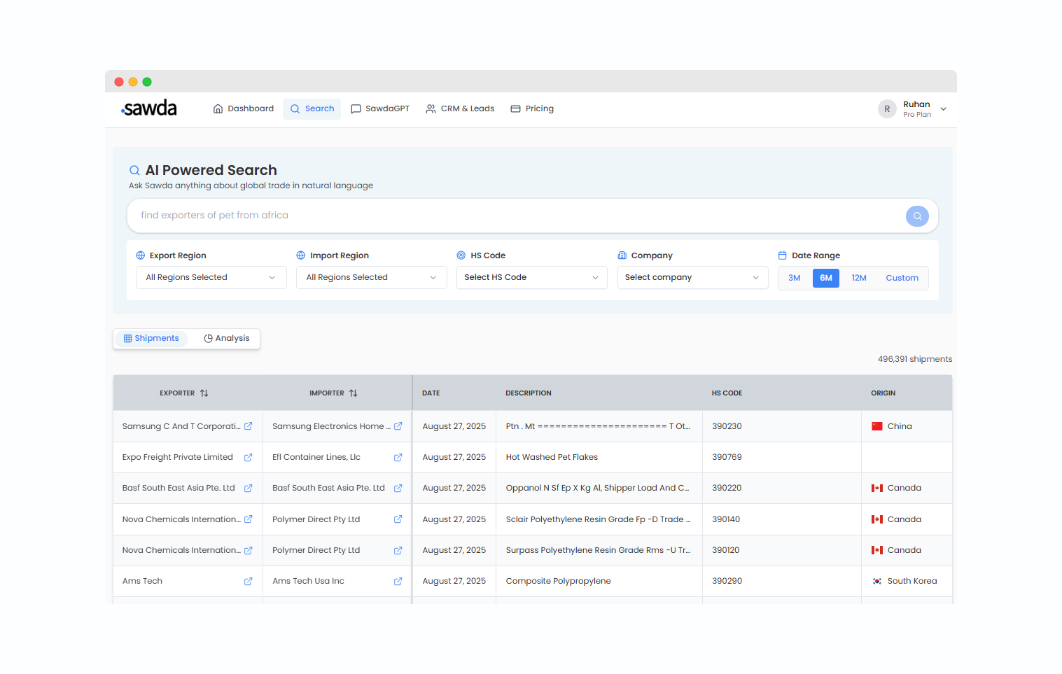Open external link for Samsung C And T Corporation exporter
This screenshot has height=674, width=1062.
[248, 426]
